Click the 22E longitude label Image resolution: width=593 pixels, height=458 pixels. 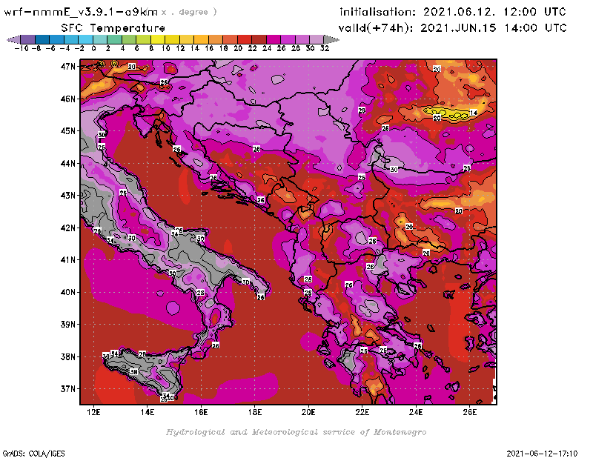(362, 412)
